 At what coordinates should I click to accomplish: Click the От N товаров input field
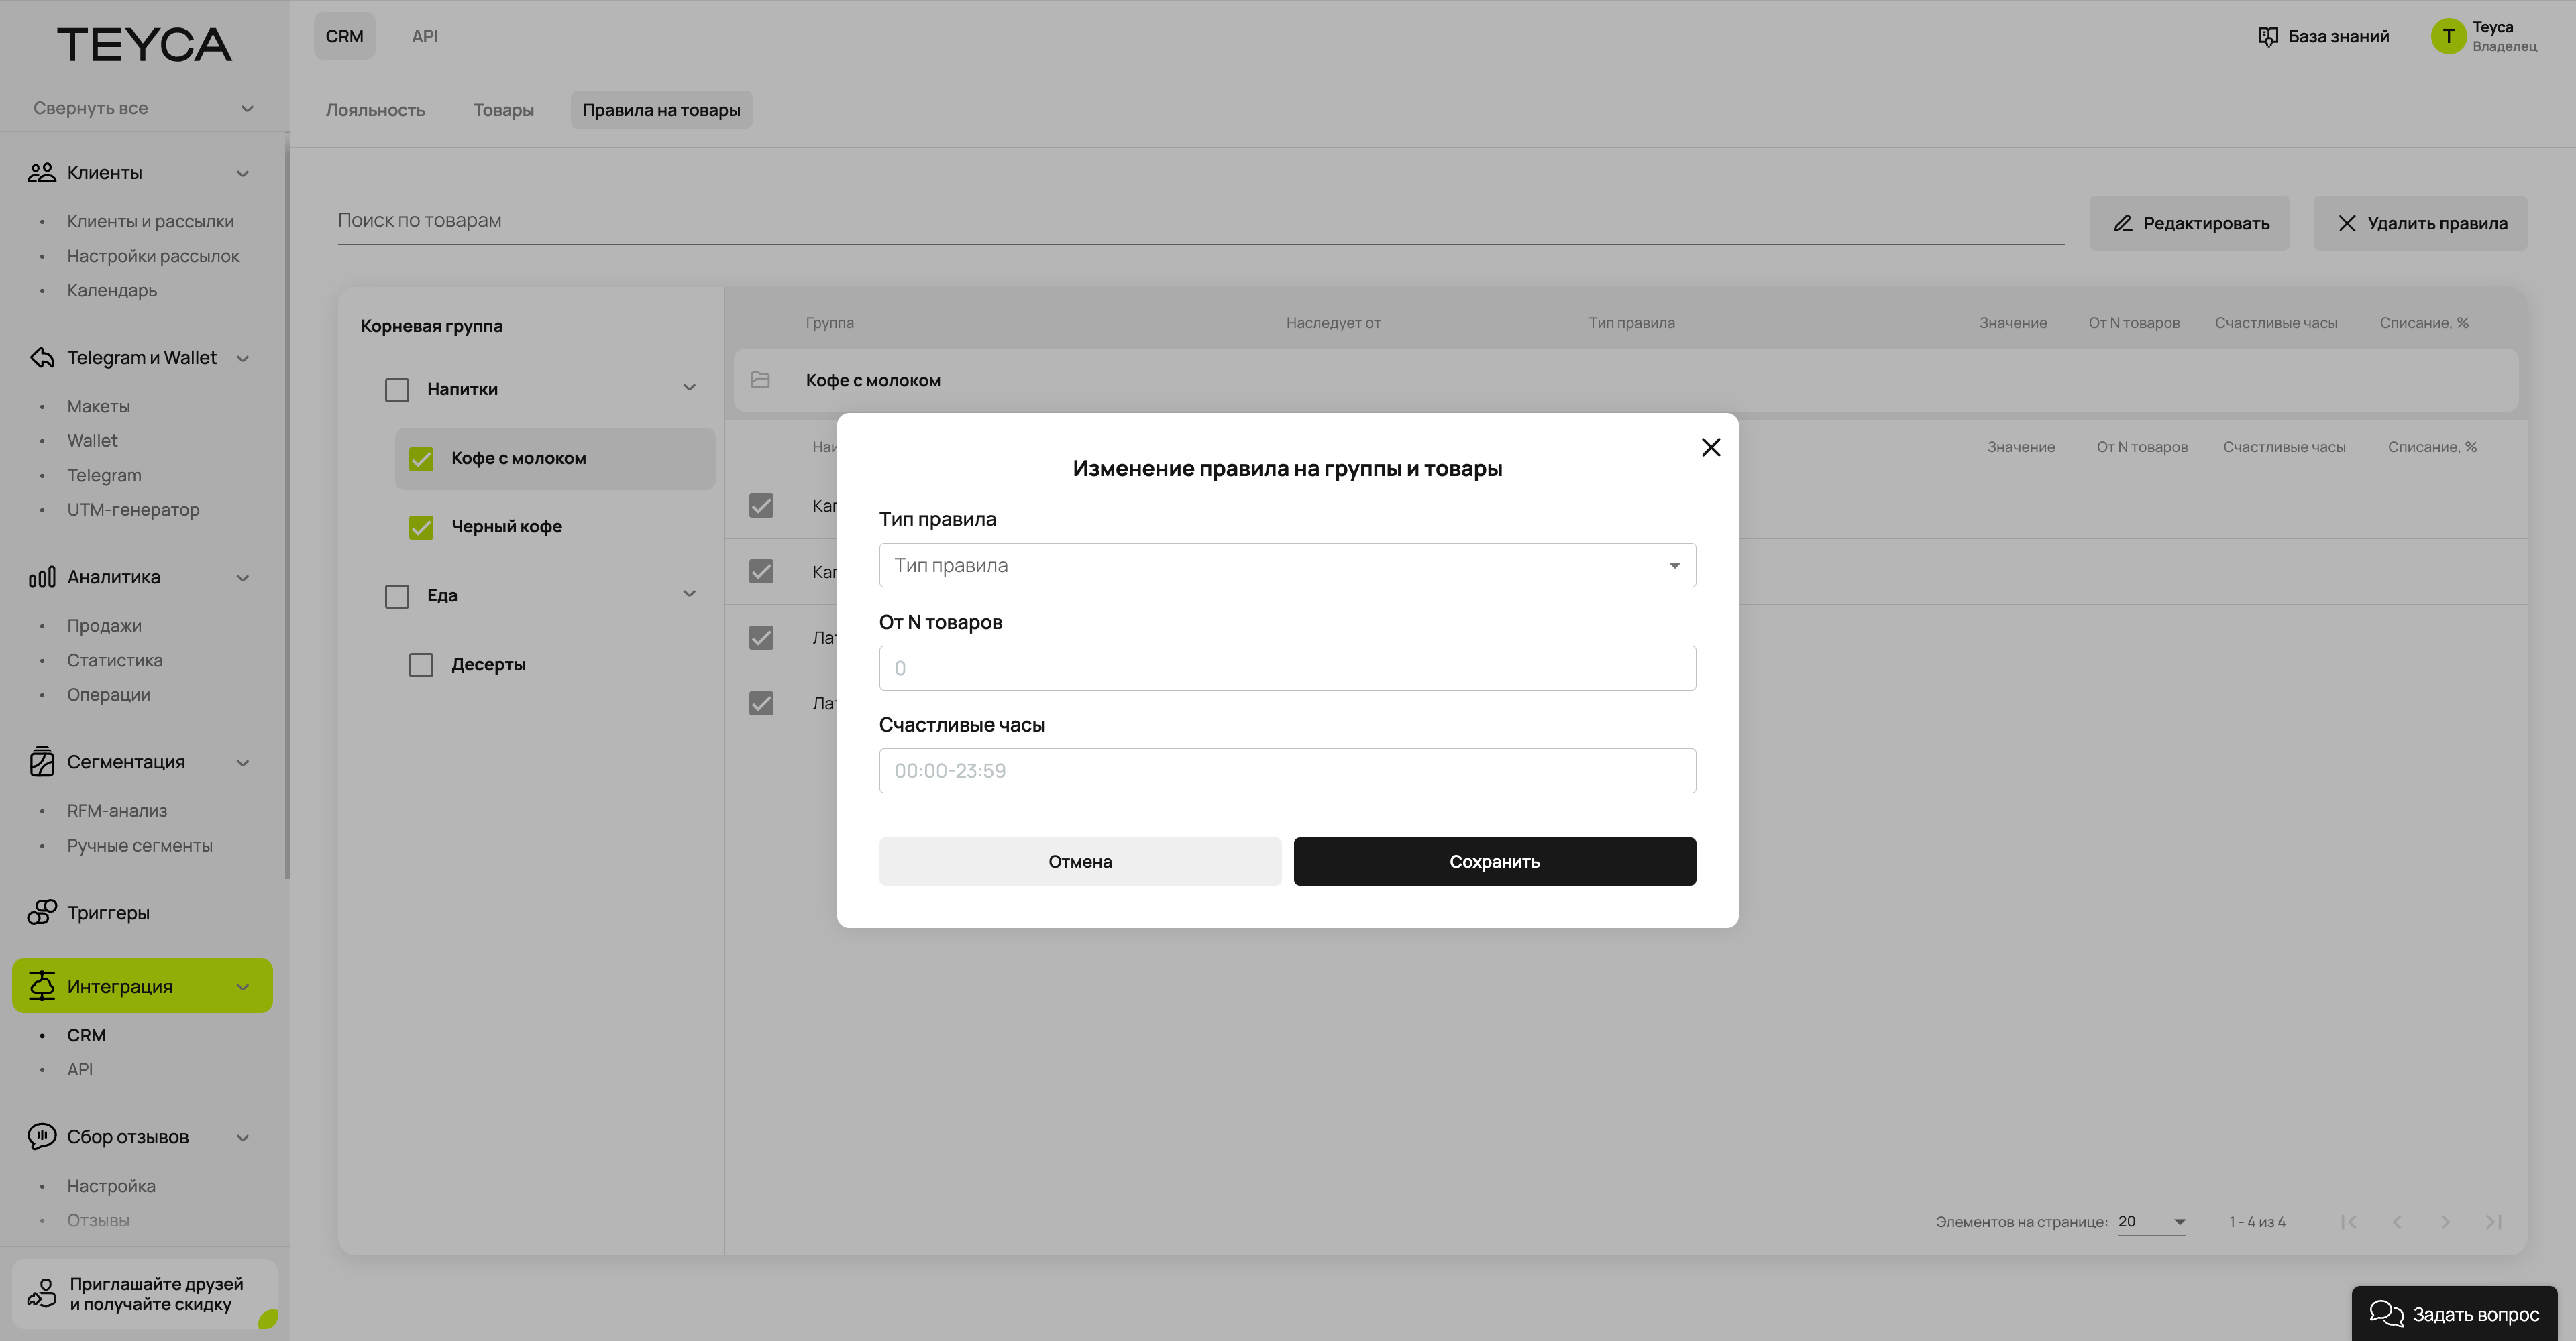point(1286,668)
